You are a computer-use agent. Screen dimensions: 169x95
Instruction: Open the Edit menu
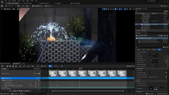tap(10, 1)
